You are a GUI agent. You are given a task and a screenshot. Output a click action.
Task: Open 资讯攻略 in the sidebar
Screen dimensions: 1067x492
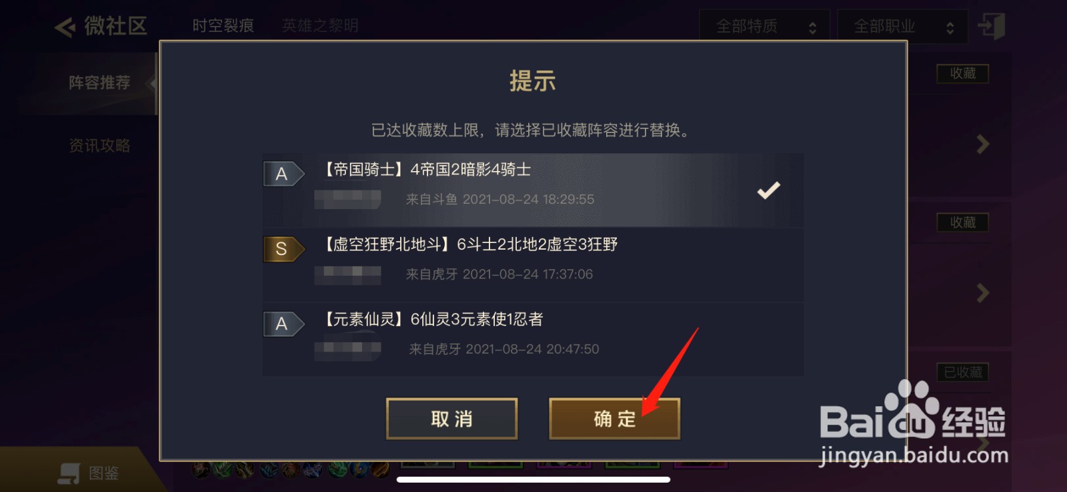pos(99,145)
